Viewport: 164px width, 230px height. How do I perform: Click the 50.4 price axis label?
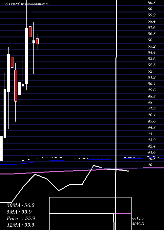click(x=152, y=83)
